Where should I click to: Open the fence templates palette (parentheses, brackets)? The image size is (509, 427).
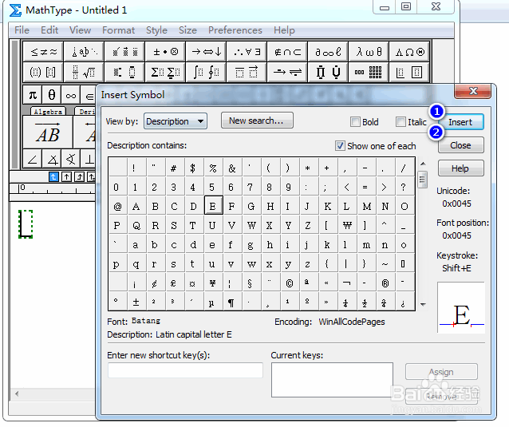coord(44,72)
